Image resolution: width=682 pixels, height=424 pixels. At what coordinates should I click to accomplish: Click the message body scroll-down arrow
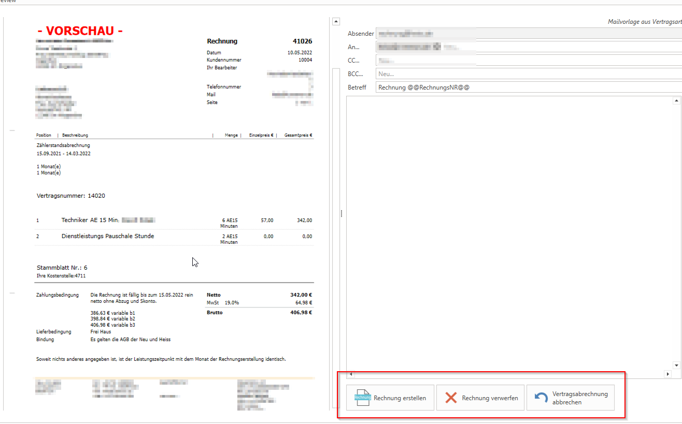click(x=676, y=365)
